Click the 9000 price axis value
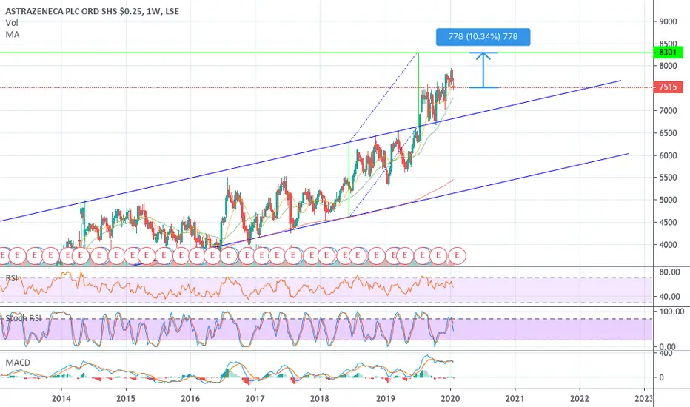 click(668, 21)
